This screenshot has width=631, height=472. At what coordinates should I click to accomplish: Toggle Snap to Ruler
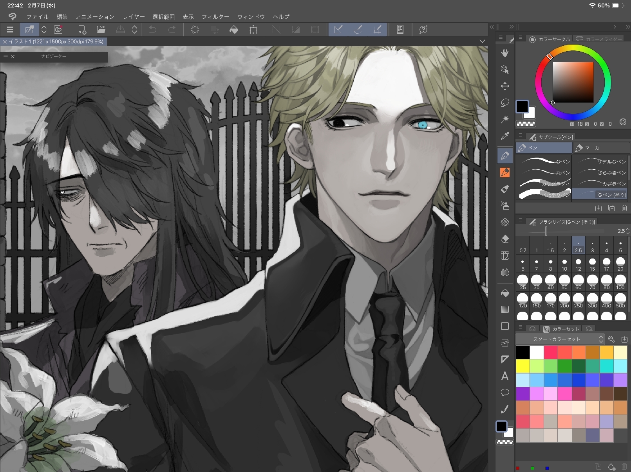point(338,30)
